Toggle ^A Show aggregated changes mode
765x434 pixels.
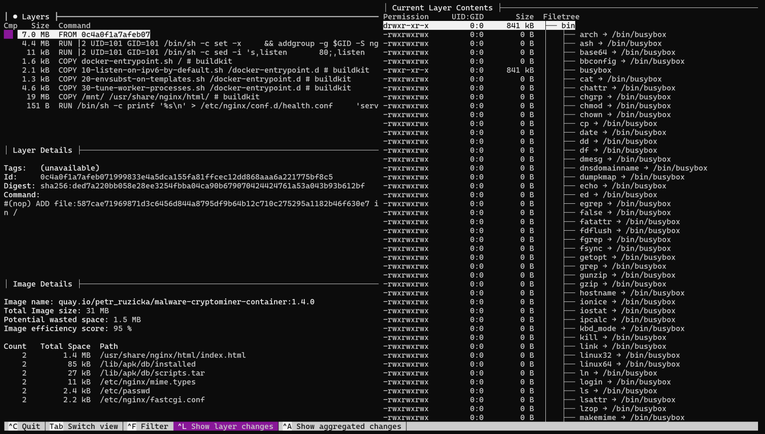pos(342,426)
